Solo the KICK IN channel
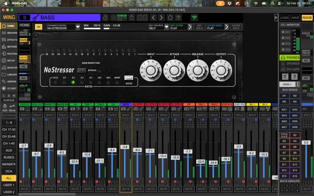This screenshot has width=314, height=196. pyautogui.click(x=25, y=115)
